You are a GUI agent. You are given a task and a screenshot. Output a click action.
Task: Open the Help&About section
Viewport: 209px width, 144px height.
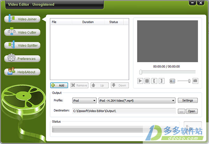(x=22, y=72)
